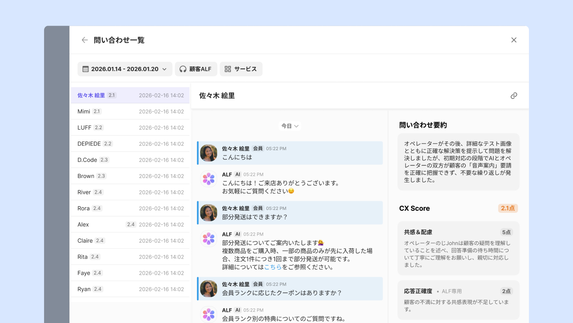Click the 会員 tag on 部分発送 message

point(258,208)
